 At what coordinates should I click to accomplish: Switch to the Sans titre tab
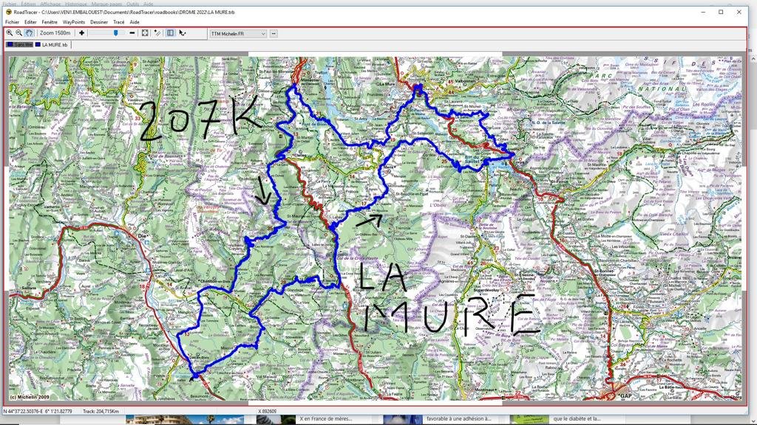coord(20,45)
